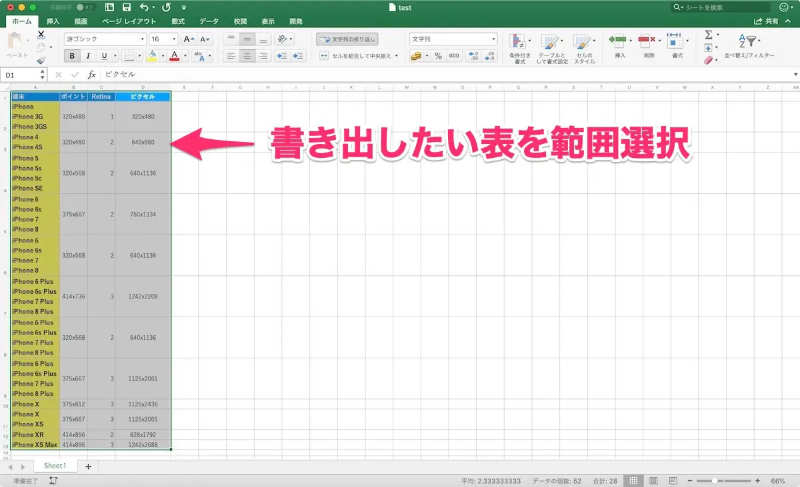The width and height of the screenshot is (800, 487).
Task: Click テーブルとして書式設定 button
Action: [552, 48]
